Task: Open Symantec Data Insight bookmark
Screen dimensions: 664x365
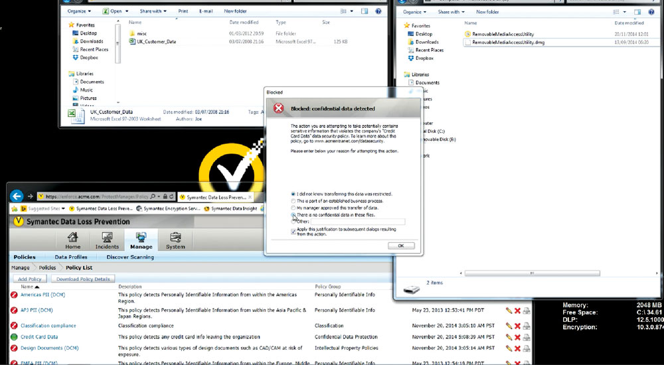Action: click(x=230, y=209)
